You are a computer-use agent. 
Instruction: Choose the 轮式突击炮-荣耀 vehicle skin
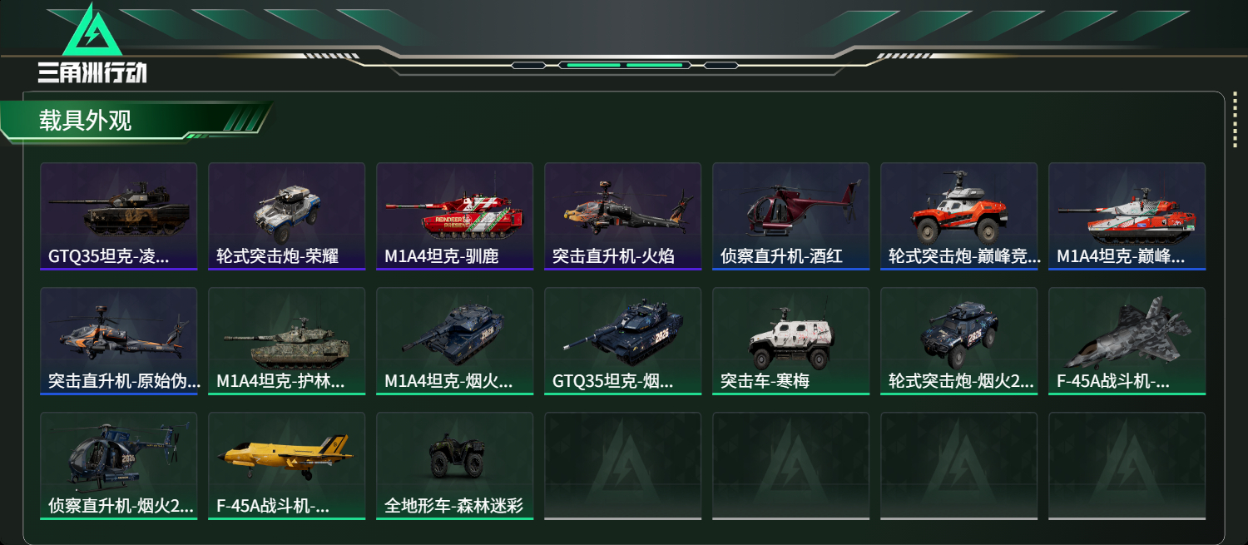click(x=286, y=216)
